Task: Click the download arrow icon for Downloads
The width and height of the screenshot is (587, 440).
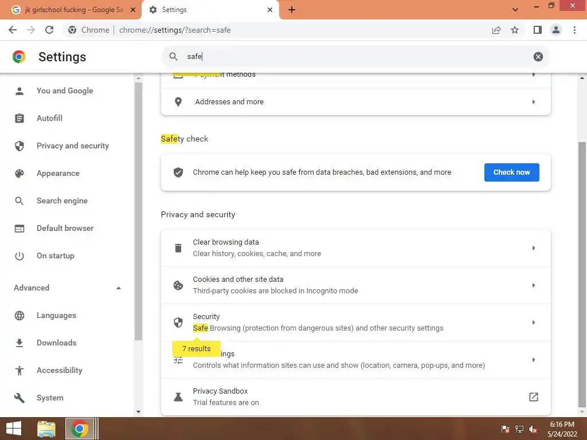Action: (x=19, y=343)
